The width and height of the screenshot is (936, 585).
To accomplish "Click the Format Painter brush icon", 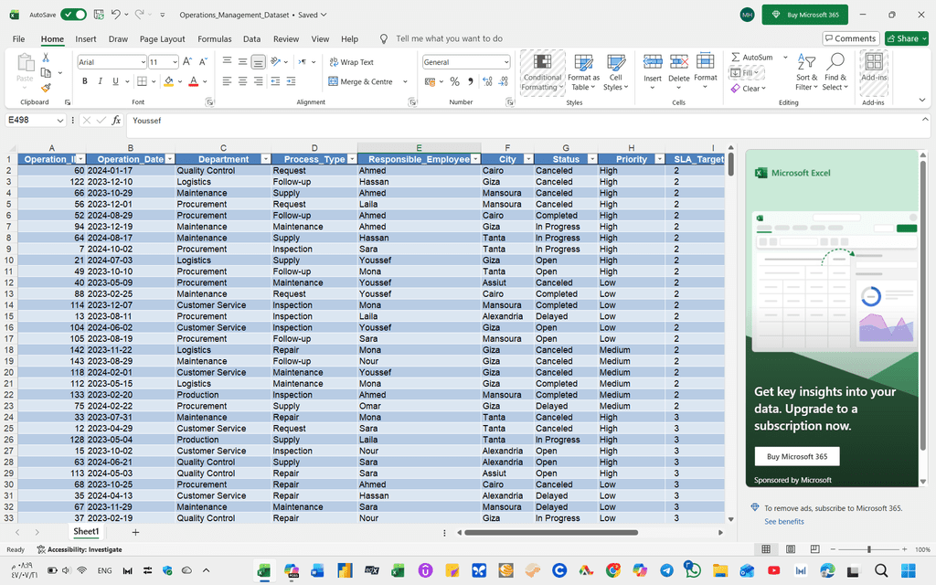I will pyautogui.click(x=46, y=88).
